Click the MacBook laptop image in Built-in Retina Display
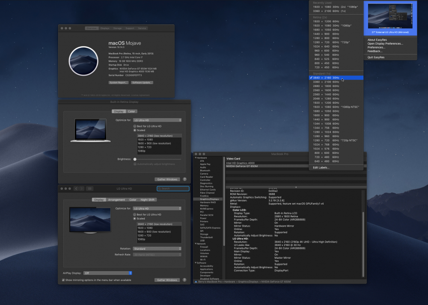 (90, 130)
